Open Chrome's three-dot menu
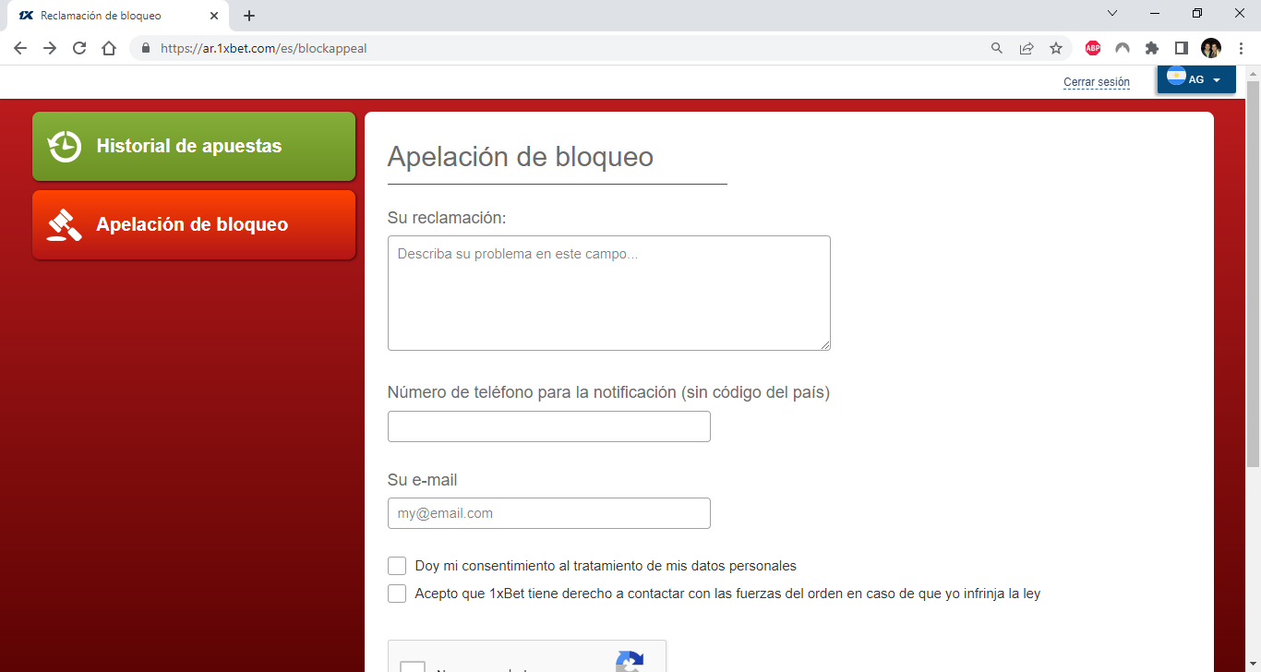The height and width of the screenshot is (672, 1261). pyautogui.click(x=1241, y=48)
